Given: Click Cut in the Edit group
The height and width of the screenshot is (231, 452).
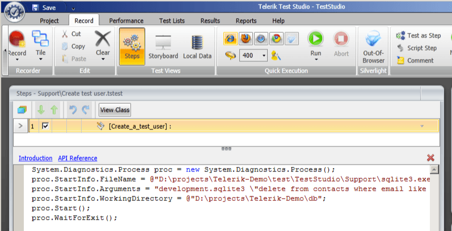Looking at the screenshot, I should click(73, 33).
